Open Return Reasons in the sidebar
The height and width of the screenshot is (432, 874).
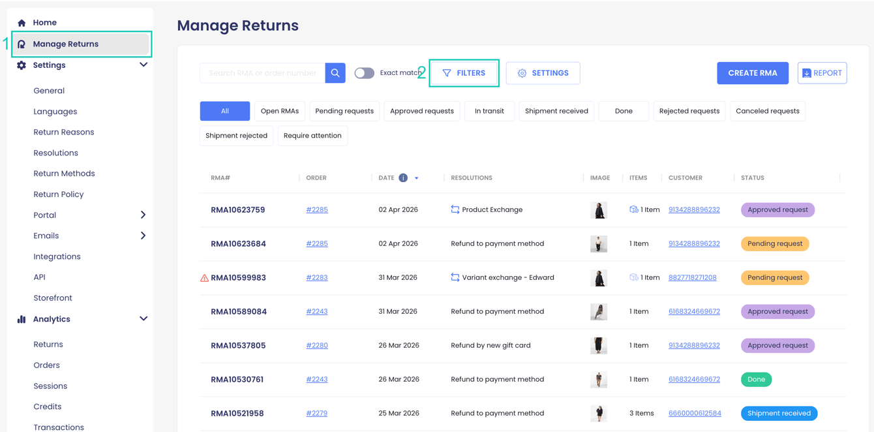64,132
